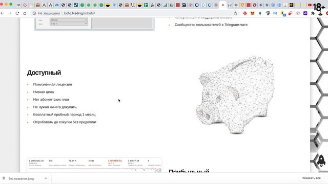
Task: Go back to the previous page
Action: (x=2, y=13)
